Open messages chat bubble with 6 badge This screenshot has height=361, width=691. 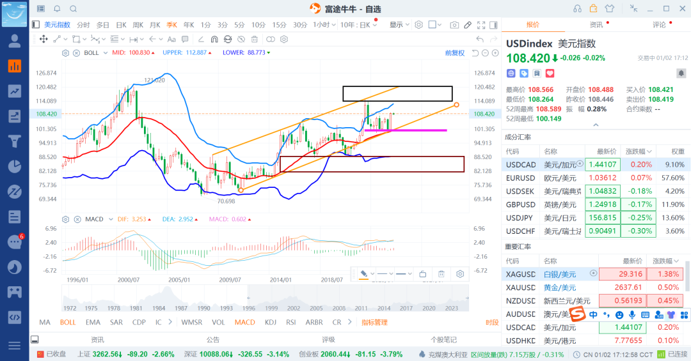[15, 242]
